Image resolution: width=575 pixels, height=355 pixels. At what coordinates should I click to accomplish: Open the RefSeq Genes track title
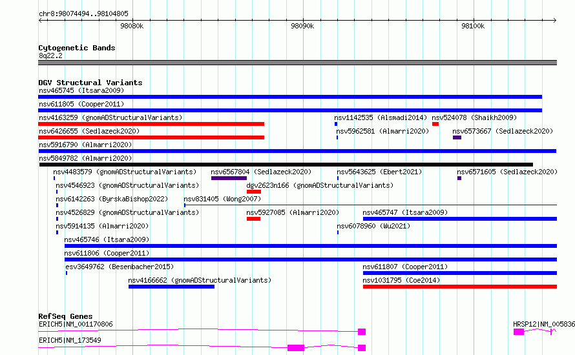click(x=65, y=316)
